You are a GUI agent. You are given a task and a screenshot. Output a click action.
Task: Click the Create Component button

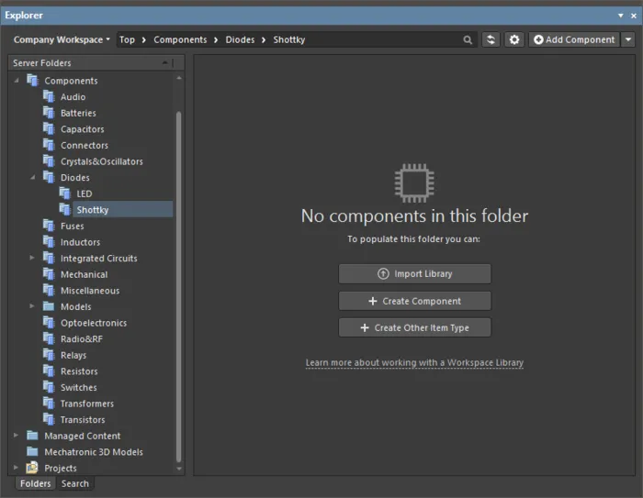coord(414,301)
